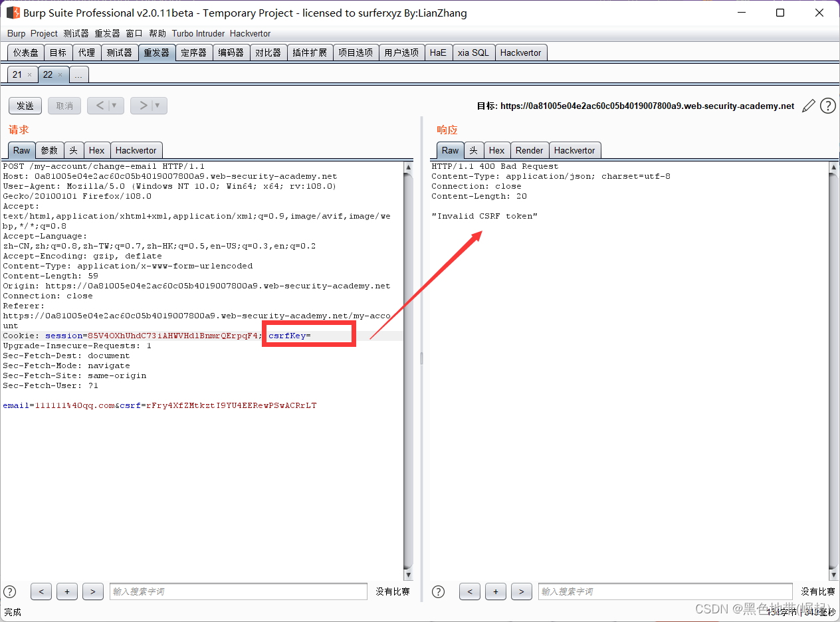
Task: Select response Raw tab
Action: click(x=451, y=150)
